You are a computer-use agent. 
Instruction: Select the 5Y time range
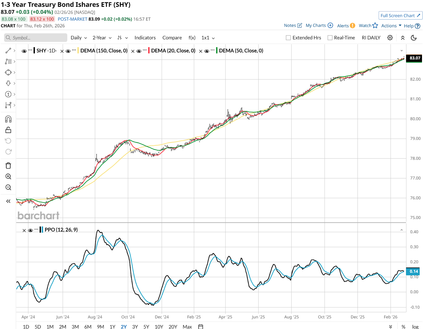(146, 327)
